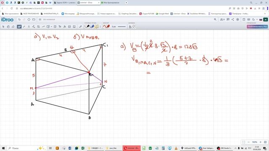Viewport: 269px width, 151px height.
Task: Open the board hamburger menu
Action: tap(40, 20)
